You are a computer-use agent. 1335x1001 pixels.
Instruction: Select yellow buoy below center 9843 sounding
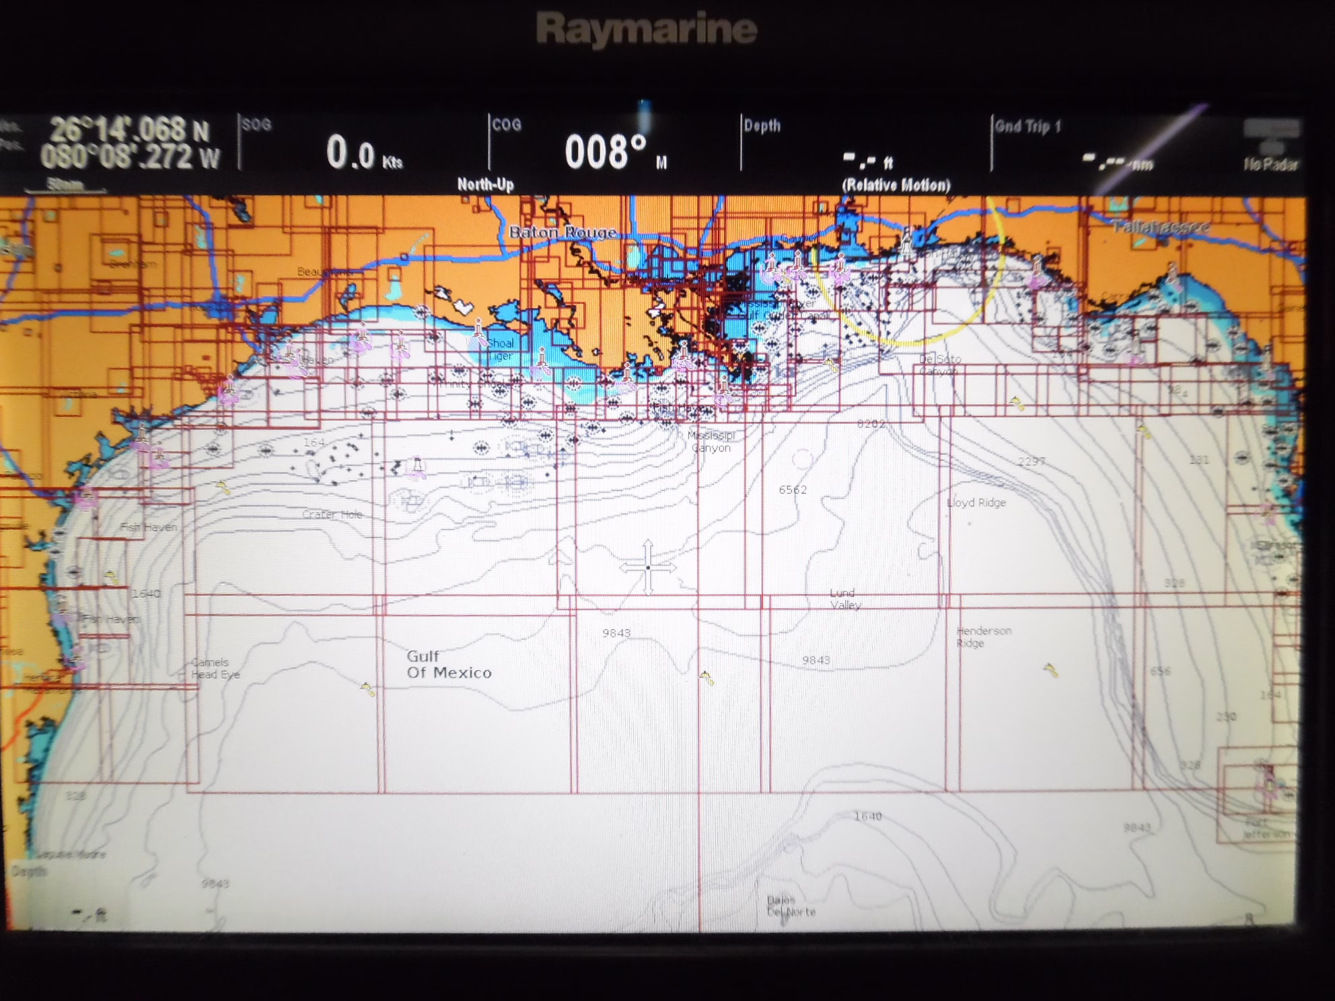(x=706, y=678)
